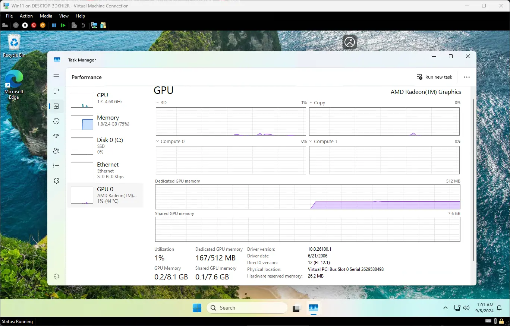Open the Compute 1 graph engine dropdown
Image resolution: width=510 pixels, height=326 pixels.
(x=323, y=142)
